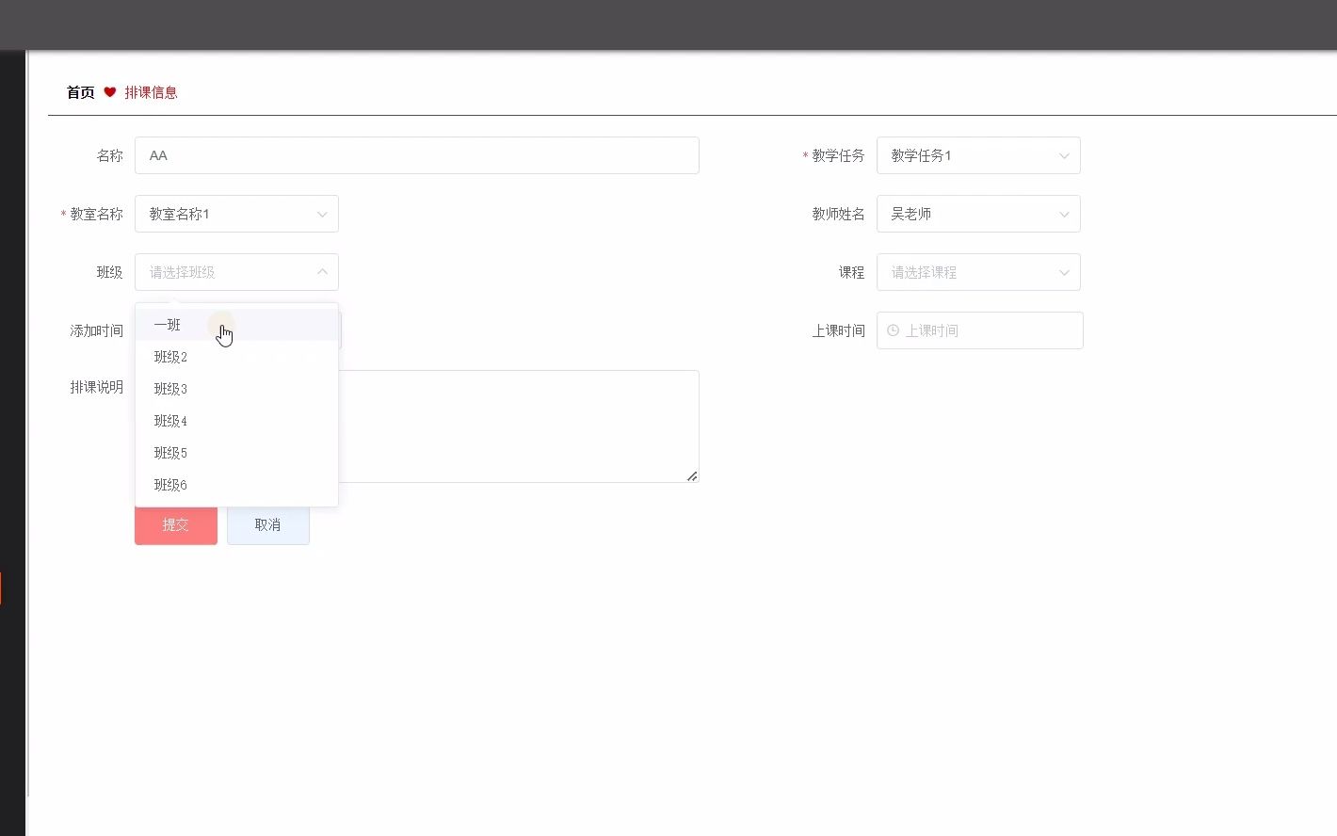Click the heart icon in breadcrumb
1337x836 pixels.
[x=109, y=92]
